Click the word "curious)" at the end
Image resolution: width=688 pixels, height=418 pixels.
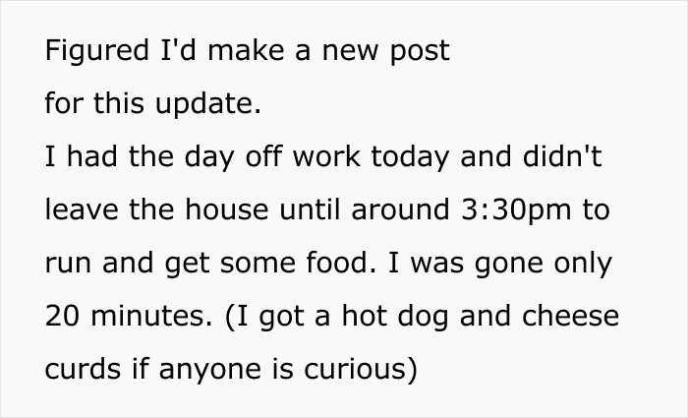361,369
